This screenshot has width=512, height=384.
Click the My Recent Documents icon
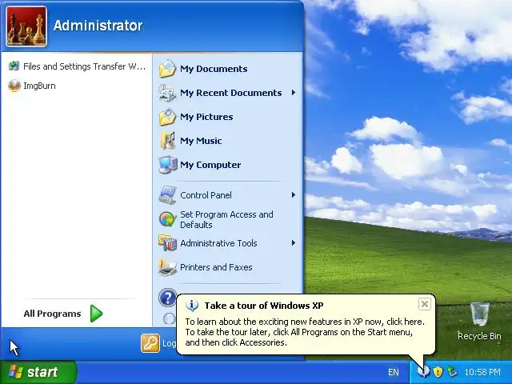pyautogui.click(x=167, y=93)
